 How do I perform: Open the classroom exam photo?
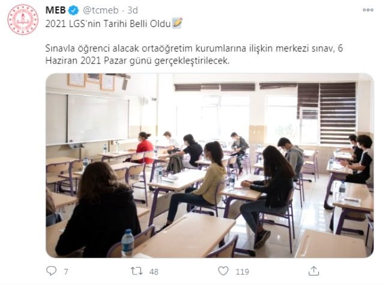pos(209,165)
